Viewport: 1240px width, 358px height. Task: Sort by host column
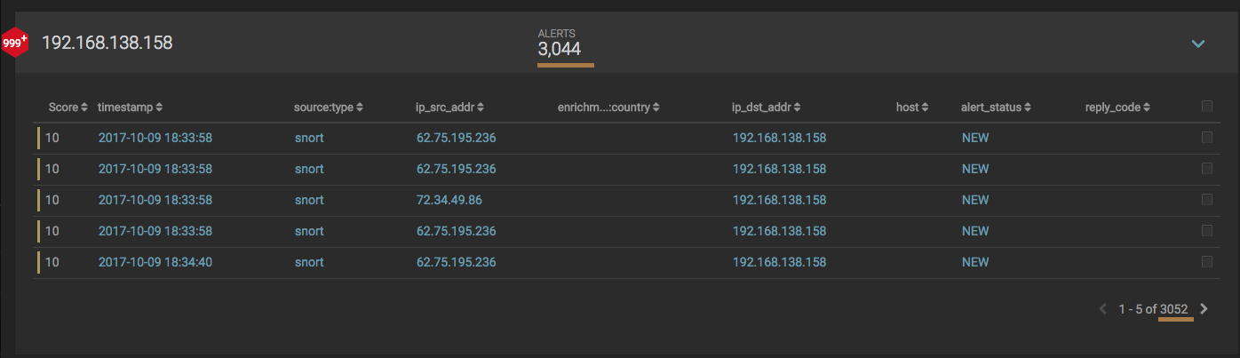click(x=912, y=107)
